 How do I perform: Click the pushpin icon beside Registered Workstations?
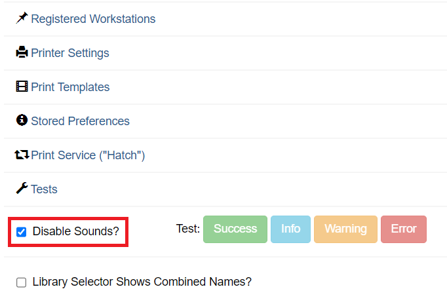click(22, 18)
